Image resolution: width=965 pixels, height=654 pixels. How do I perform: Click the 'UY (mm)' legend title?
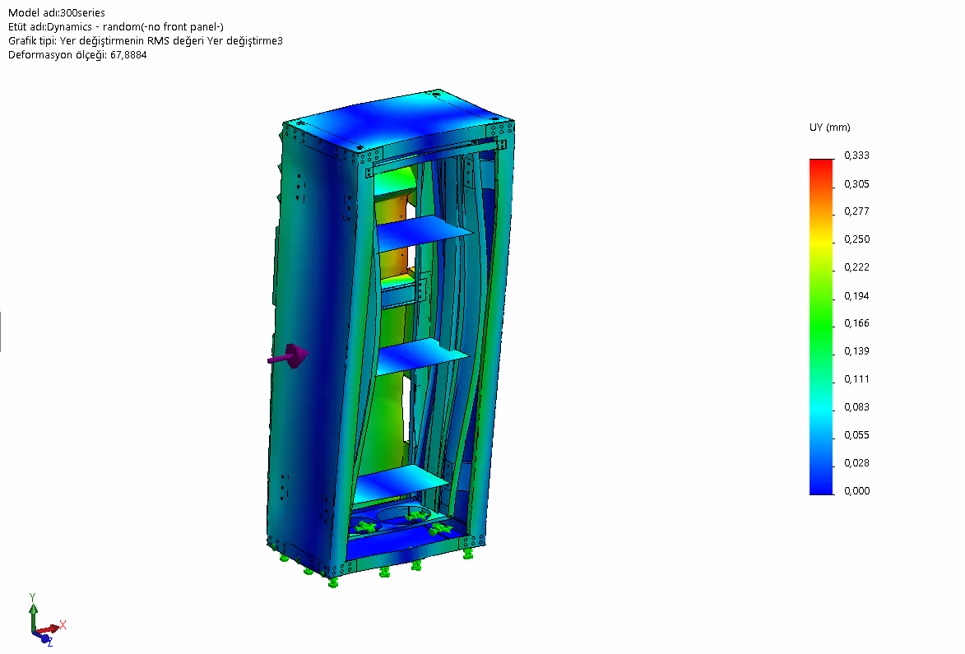[829, 128]
